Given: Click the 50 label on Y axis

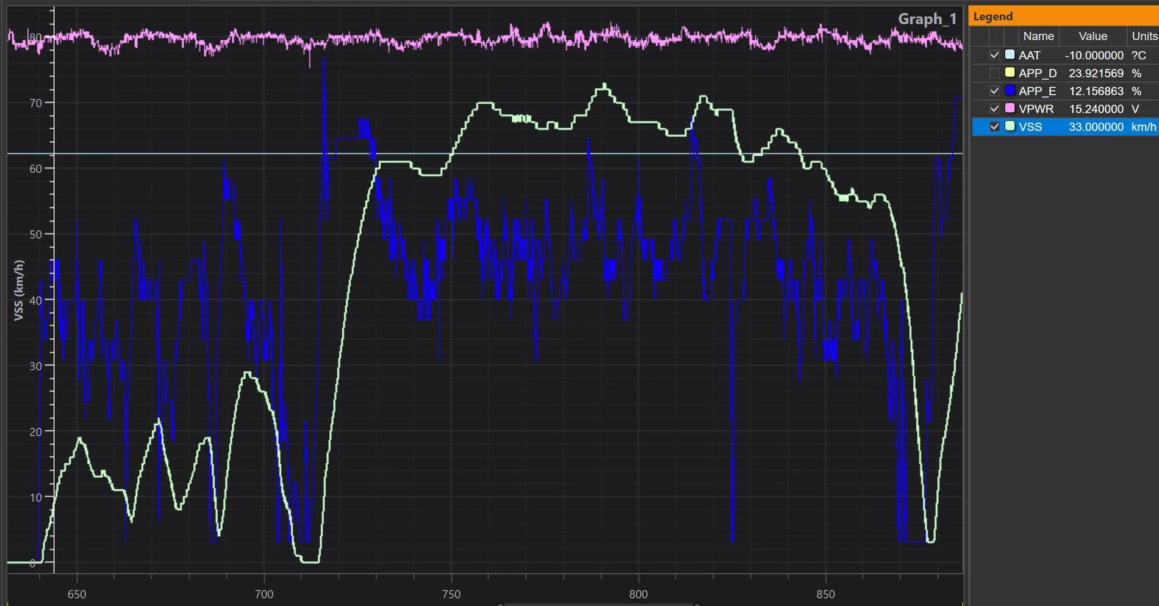Looking at the screenshot, I should coord(36,234).
